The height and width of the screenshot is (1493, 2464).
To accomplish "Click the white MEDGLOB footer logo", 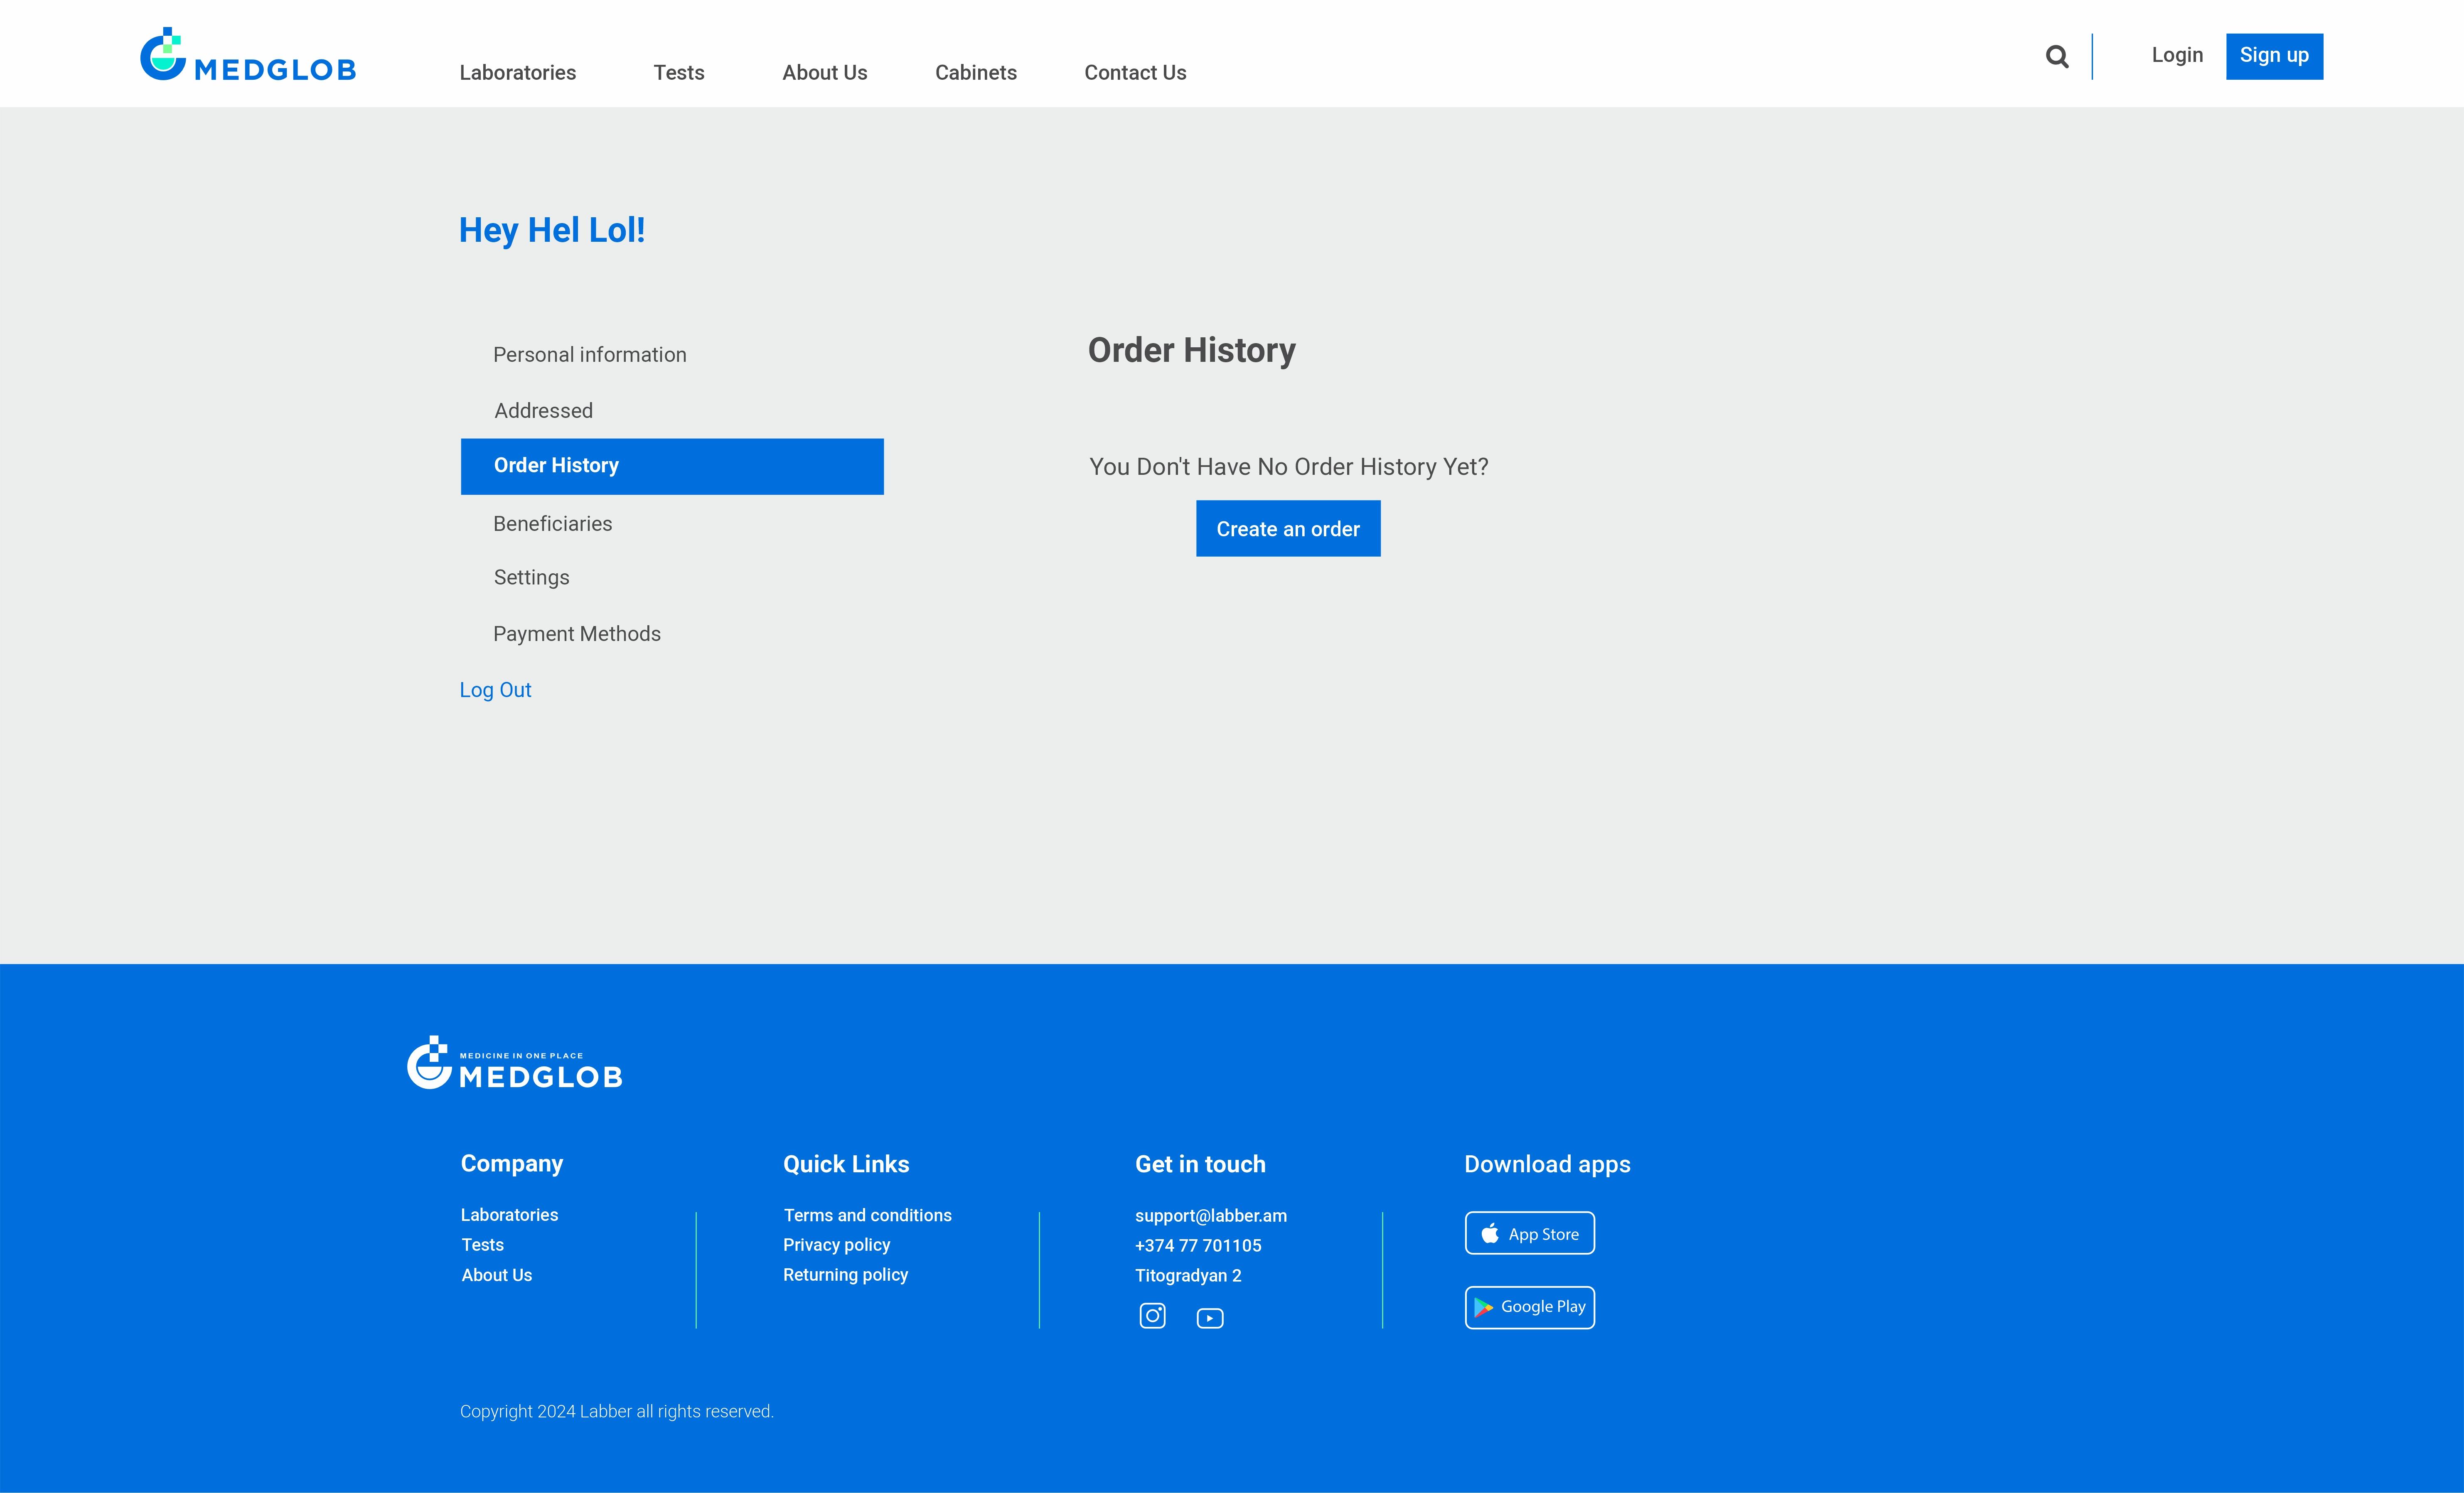I will (x=514, y=1063).
